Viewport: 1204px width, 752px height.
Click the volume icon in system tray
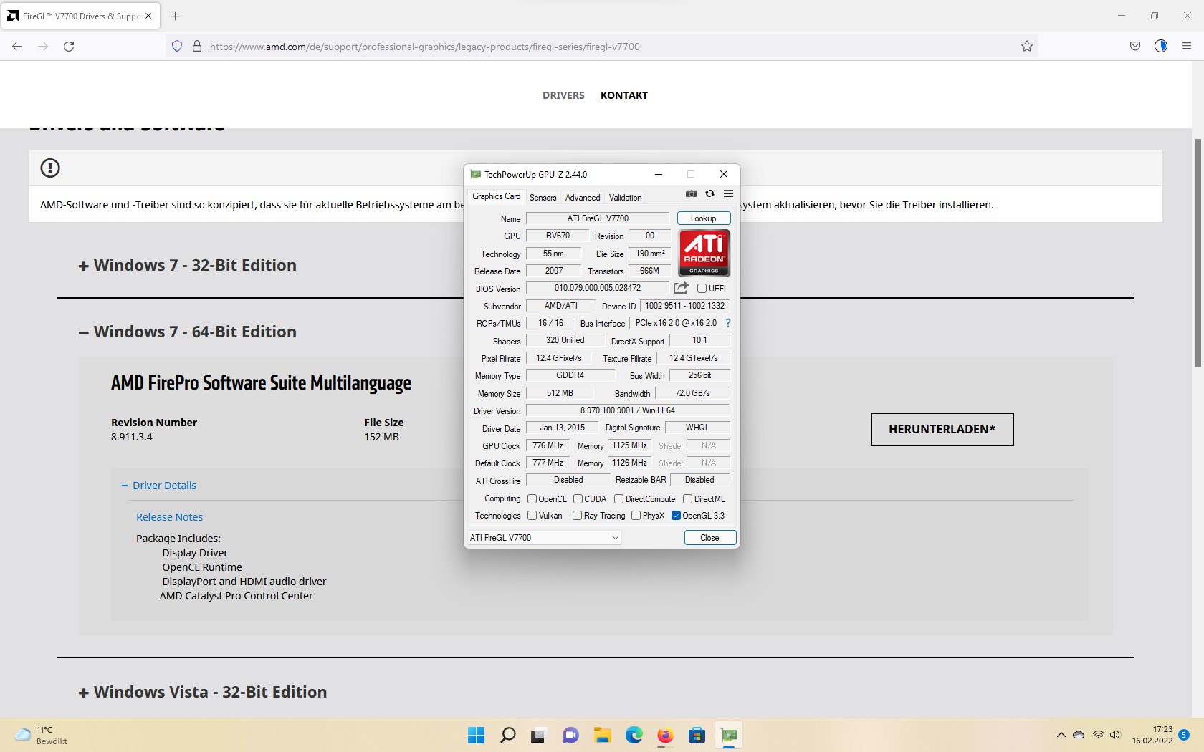[1115, 736]
